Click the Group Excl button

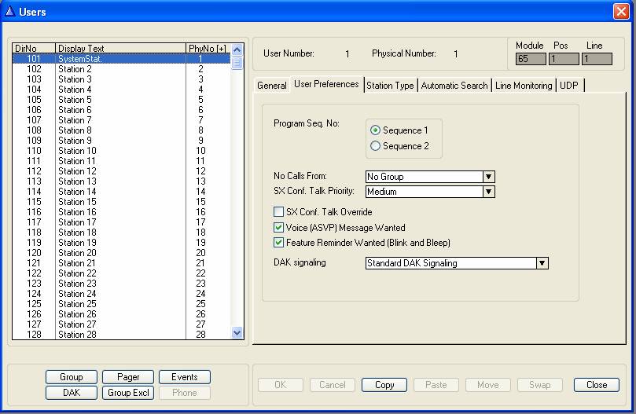tap(128, 393)
